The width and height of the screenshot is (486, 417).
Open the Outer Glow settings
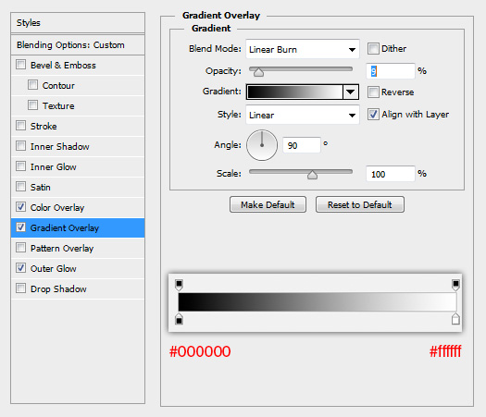(x=78, y=268)
